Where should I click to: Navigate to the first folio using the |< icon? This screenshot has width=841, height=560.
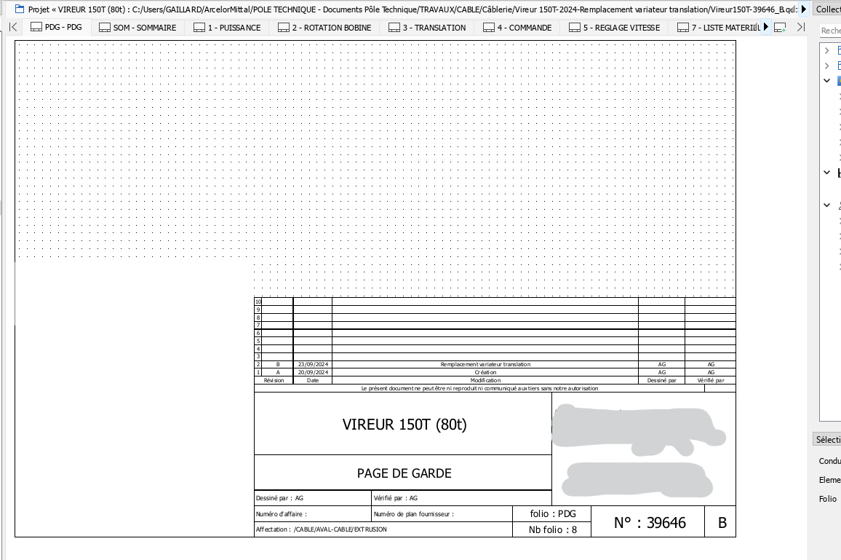13,26
